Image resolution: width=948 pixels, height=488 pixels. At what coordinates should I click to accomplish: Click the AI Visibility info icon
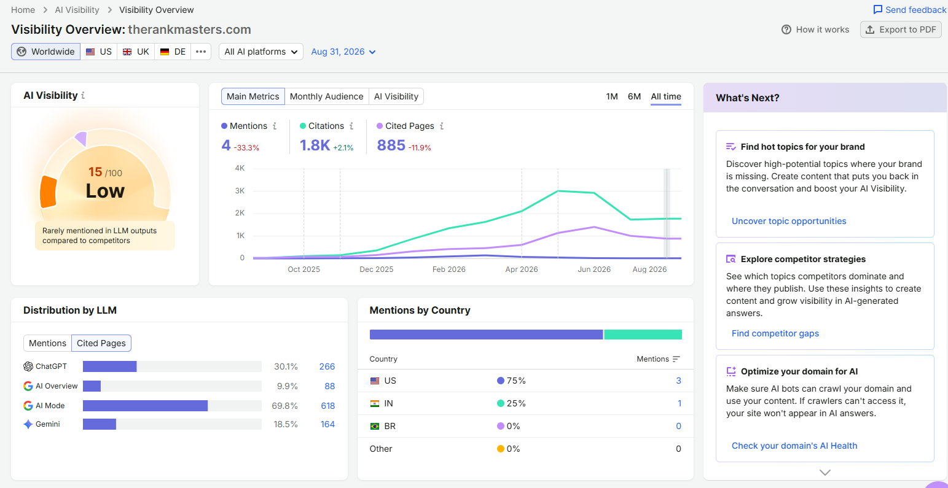click(x=83, y=96)
